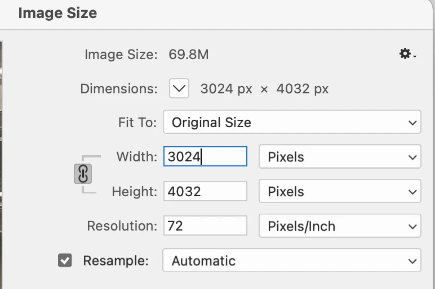Click the preview image strip at left edge

click(1, 165)
